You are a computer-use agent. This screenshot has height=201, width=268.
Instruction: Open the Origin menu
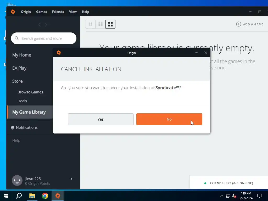[26, 12]
